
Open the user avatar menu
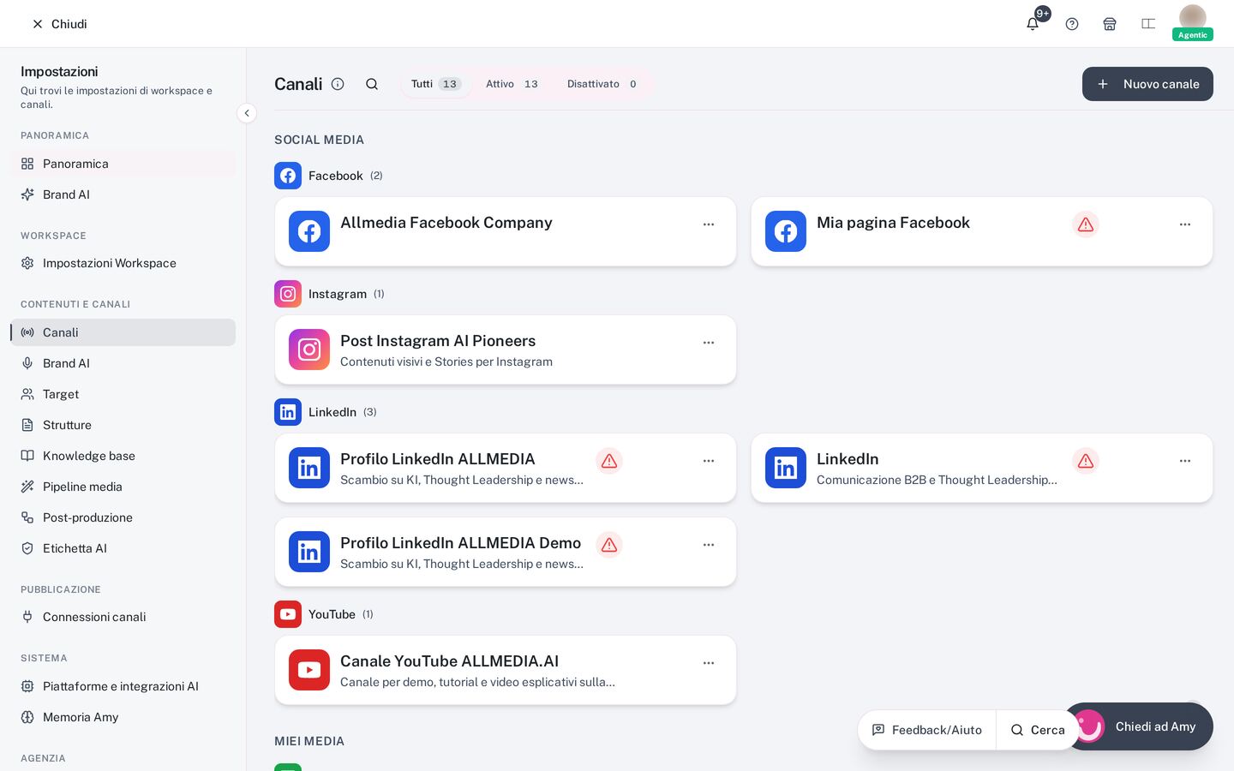(x=1193, y=21)
